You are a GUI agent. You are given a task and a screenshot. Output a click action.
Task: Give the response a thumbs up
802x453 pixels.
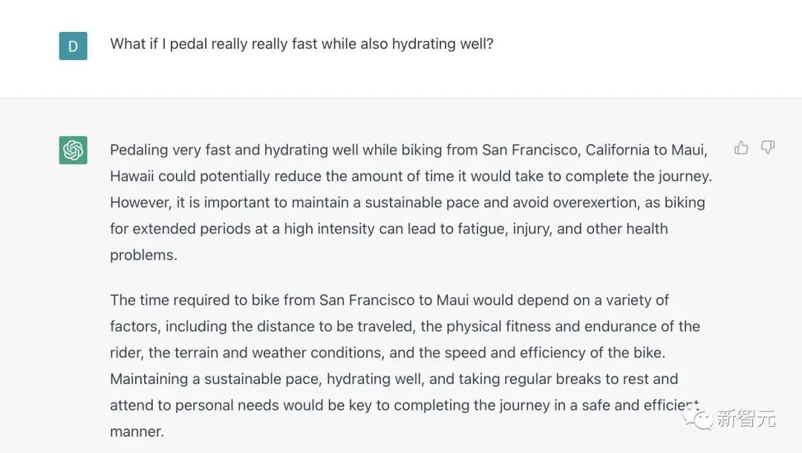[x=741, y=148]
